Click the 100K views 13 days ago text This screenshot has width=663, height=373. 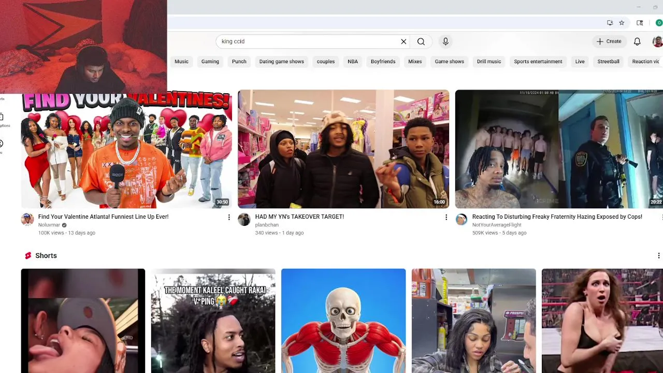pyautogui.click(x=67, y=233)
